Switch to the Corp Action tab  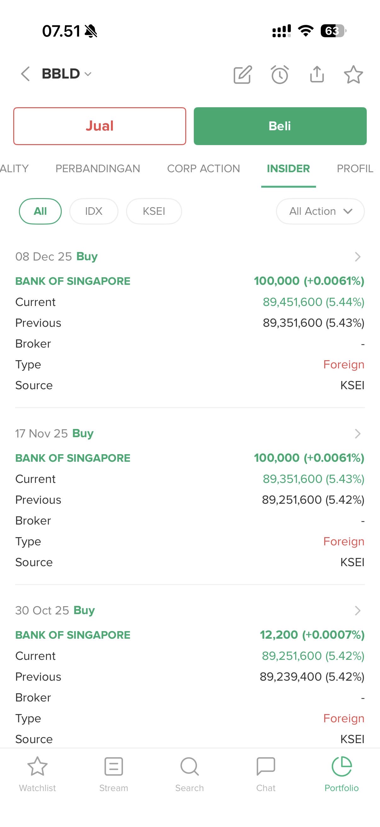(x=204, y=168)
